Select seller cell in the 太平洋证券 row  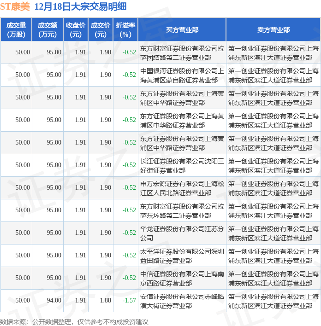[x=273, y=256]
